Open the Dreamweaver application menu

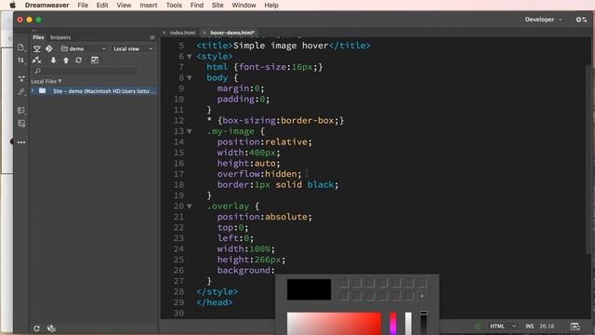coord(47,5)
